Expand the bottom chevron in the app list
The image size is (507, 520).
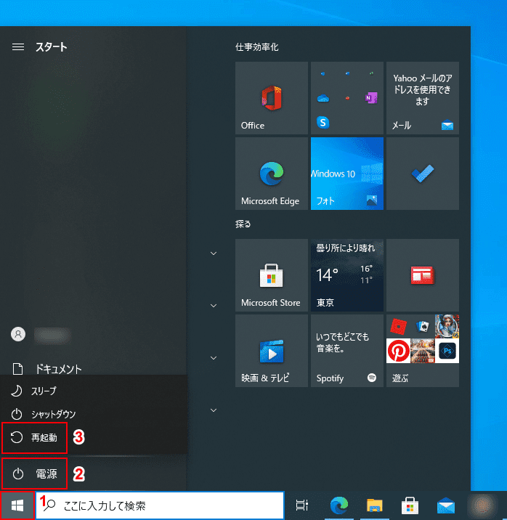coord(214,410)
